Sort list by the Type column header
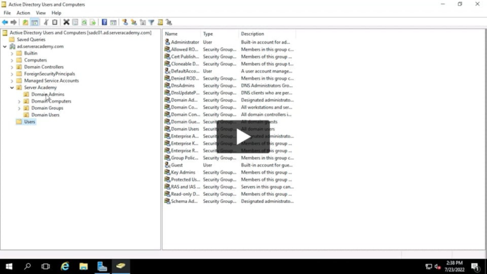 219,34
